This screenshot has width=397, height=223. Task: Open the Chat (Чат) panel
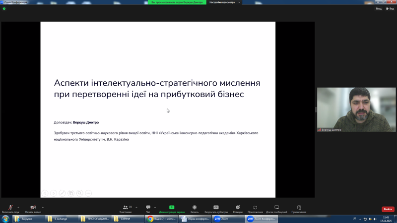[148, 208]
